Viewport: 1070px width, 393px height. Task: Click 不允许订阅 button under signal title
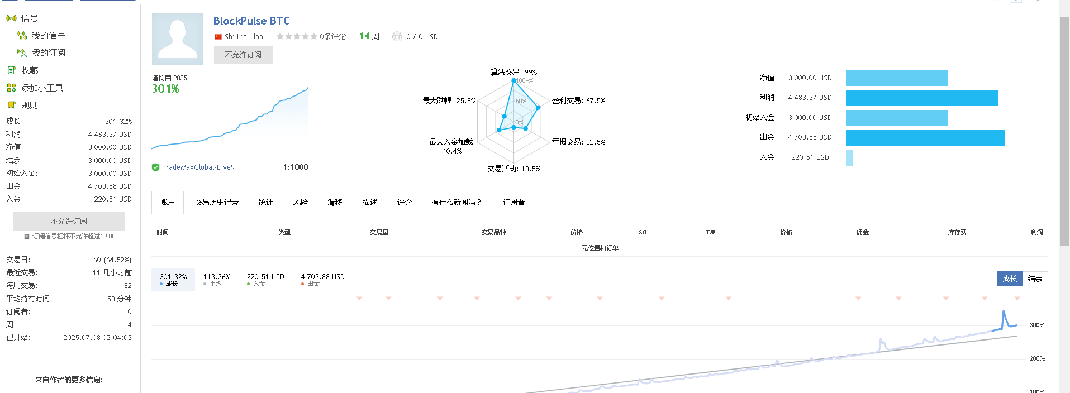(x=243, y=55)
